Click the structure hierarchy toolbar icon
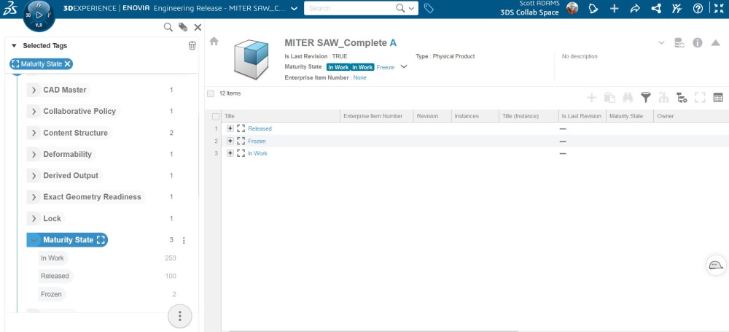The image size is (729, 332). click(664, 97)
